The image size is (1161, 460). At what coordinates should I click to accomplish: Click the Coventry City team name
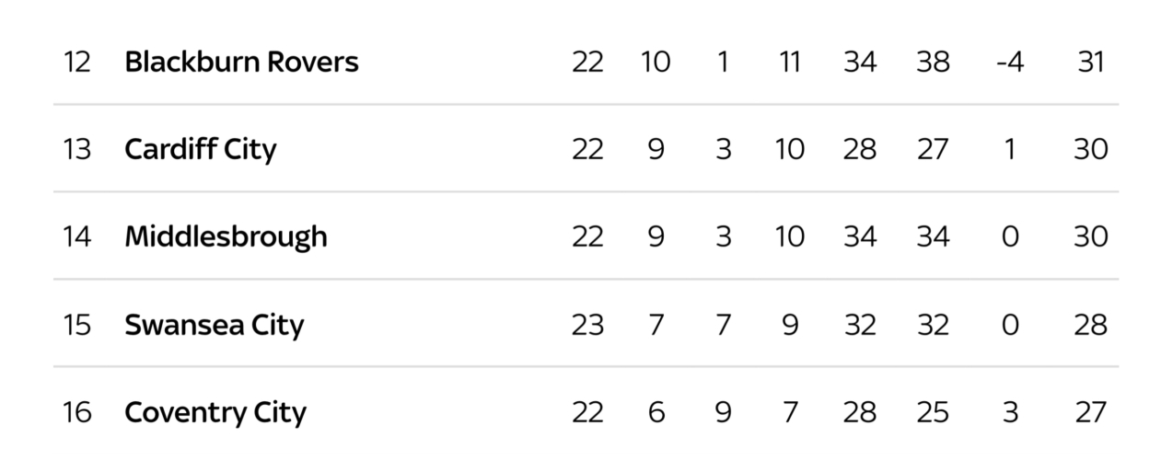[215, 412]
